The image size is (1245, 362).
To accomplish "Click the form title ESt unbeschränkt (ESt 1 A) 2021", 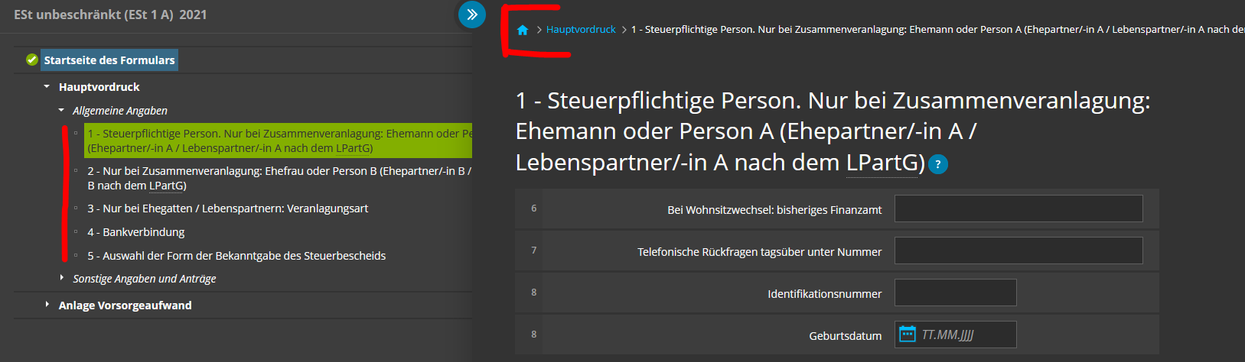I will (x=110, y=15).
